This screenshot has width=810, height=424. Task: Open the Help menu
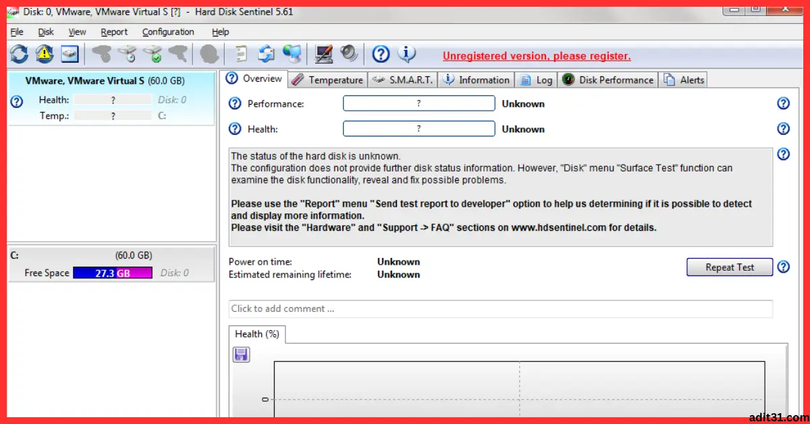220,32
